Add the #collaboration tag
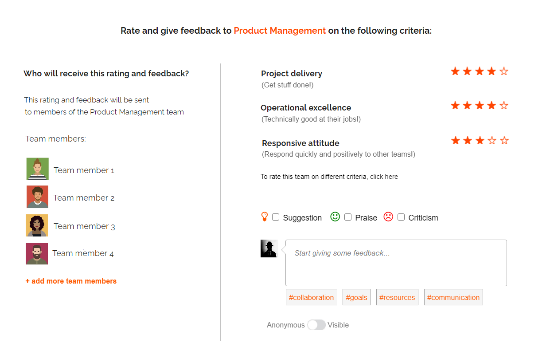The width and height of the screenshot is (554, 355). (312, 297)
